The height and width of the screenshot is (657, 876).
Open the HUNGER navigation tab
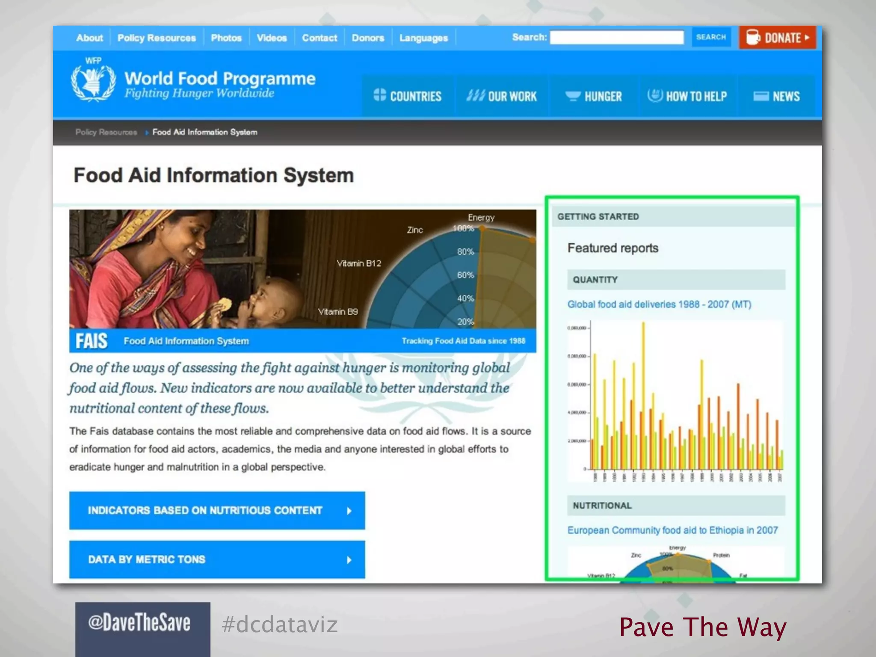593,96
